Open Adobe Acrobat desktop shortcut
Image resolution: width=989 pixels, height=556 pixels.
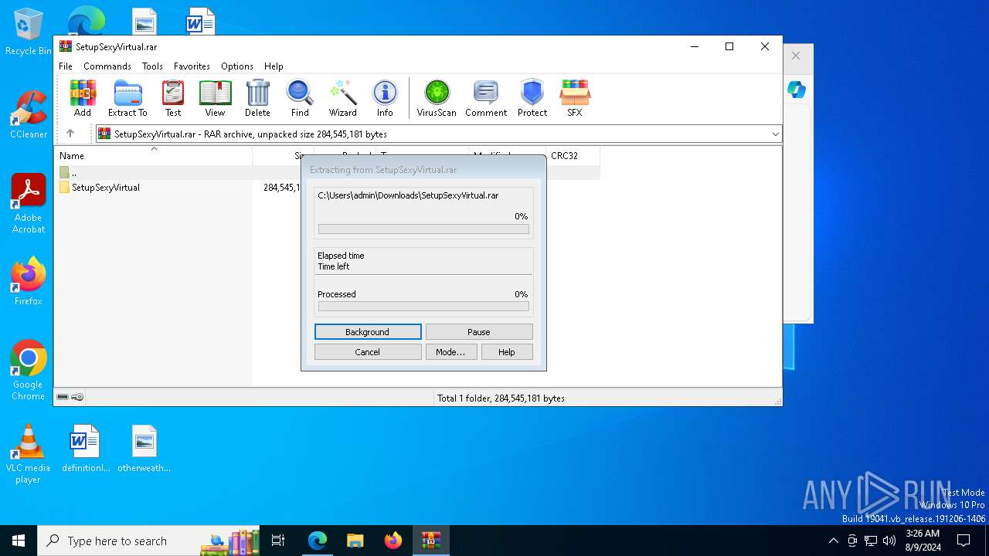[x=29, y=204]
